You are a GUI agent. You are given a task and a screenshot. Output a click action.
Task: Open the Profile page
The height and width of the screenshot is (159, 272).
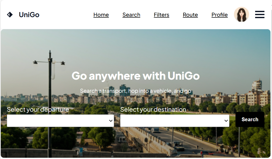219,15
